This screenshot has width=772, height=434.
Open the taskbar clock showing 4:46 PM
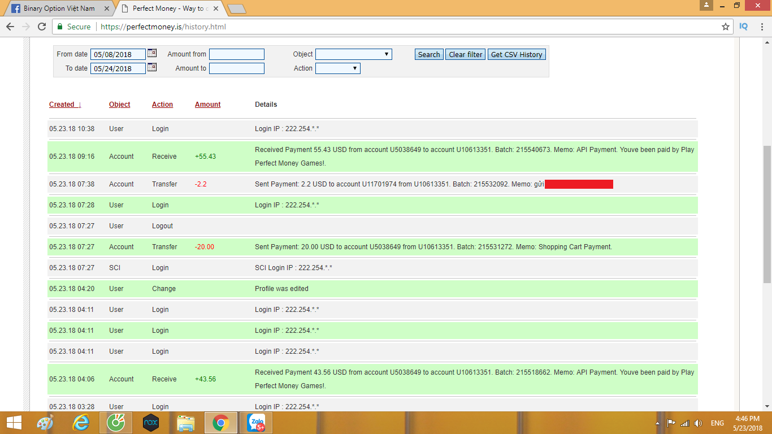tap(747, 423)
